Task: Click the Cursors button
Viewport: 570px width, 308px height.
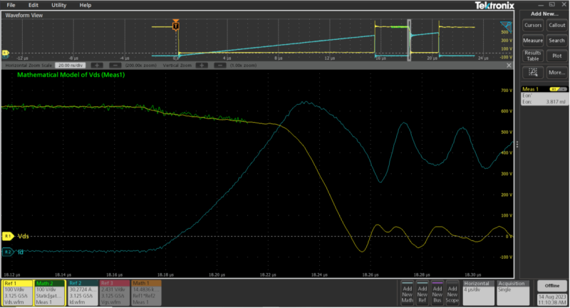Action: (533, 25)
